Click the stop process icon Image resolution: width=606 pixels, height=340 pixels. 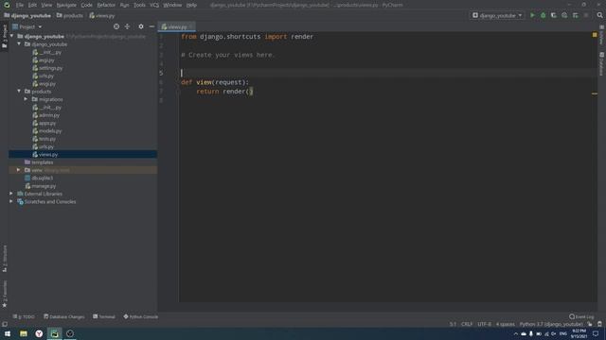pyautogui.click(x=586, y=15)
